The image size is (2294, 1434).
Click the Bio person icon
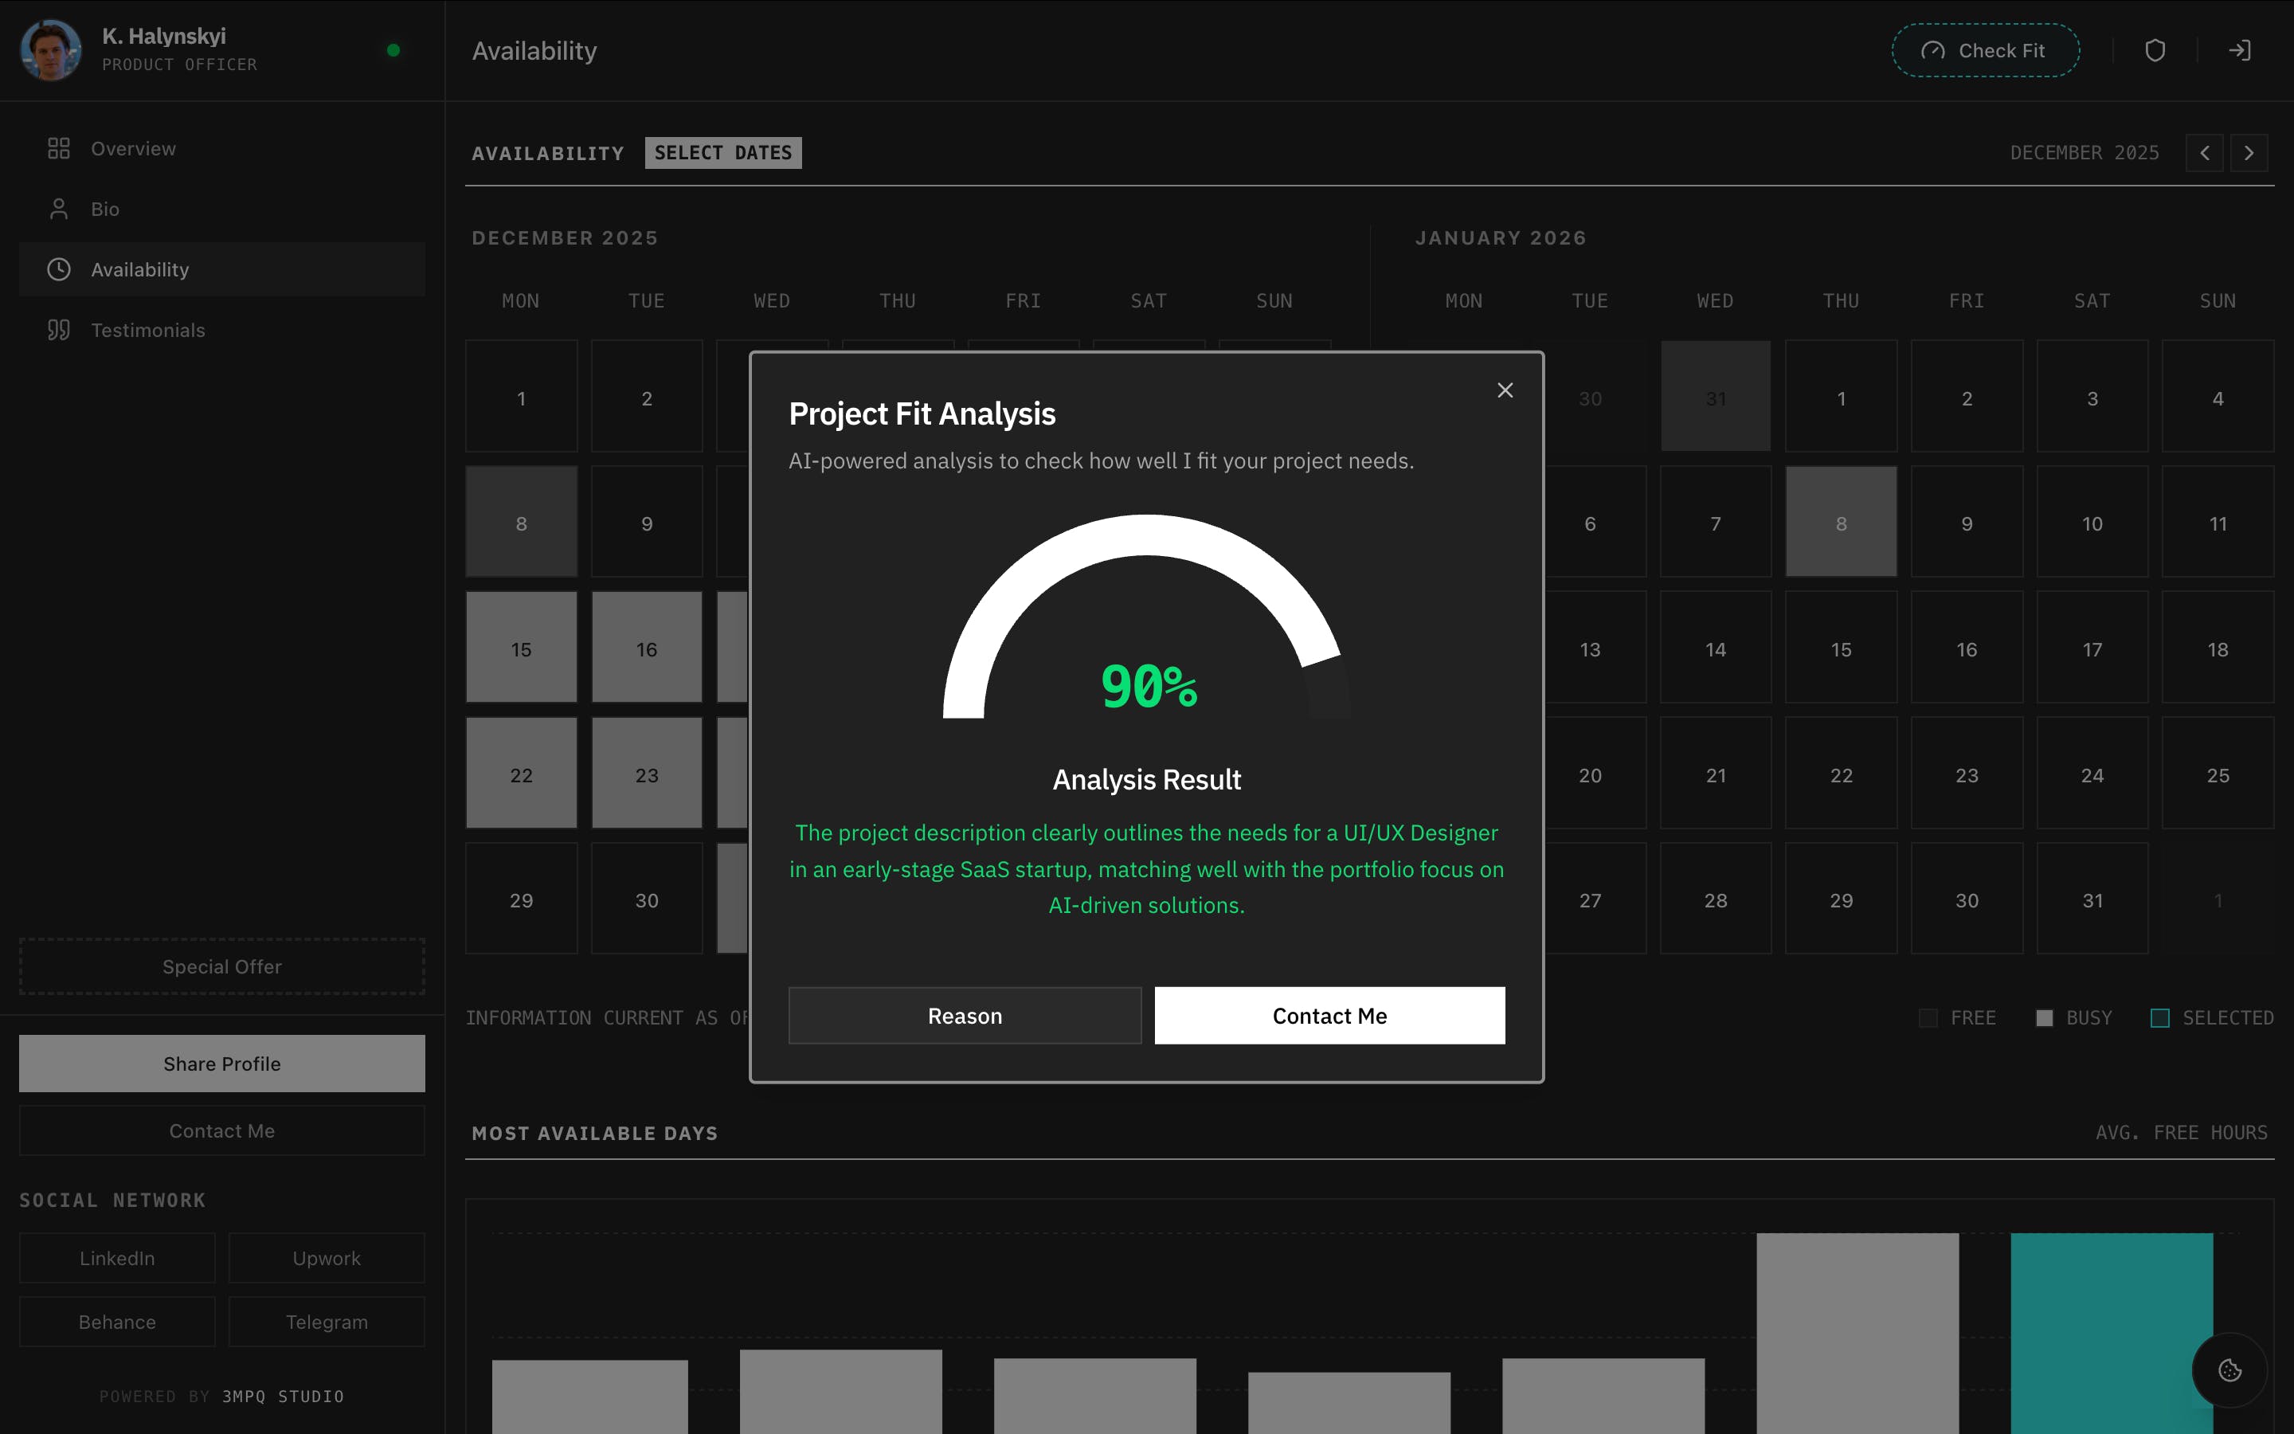[59, 209]
